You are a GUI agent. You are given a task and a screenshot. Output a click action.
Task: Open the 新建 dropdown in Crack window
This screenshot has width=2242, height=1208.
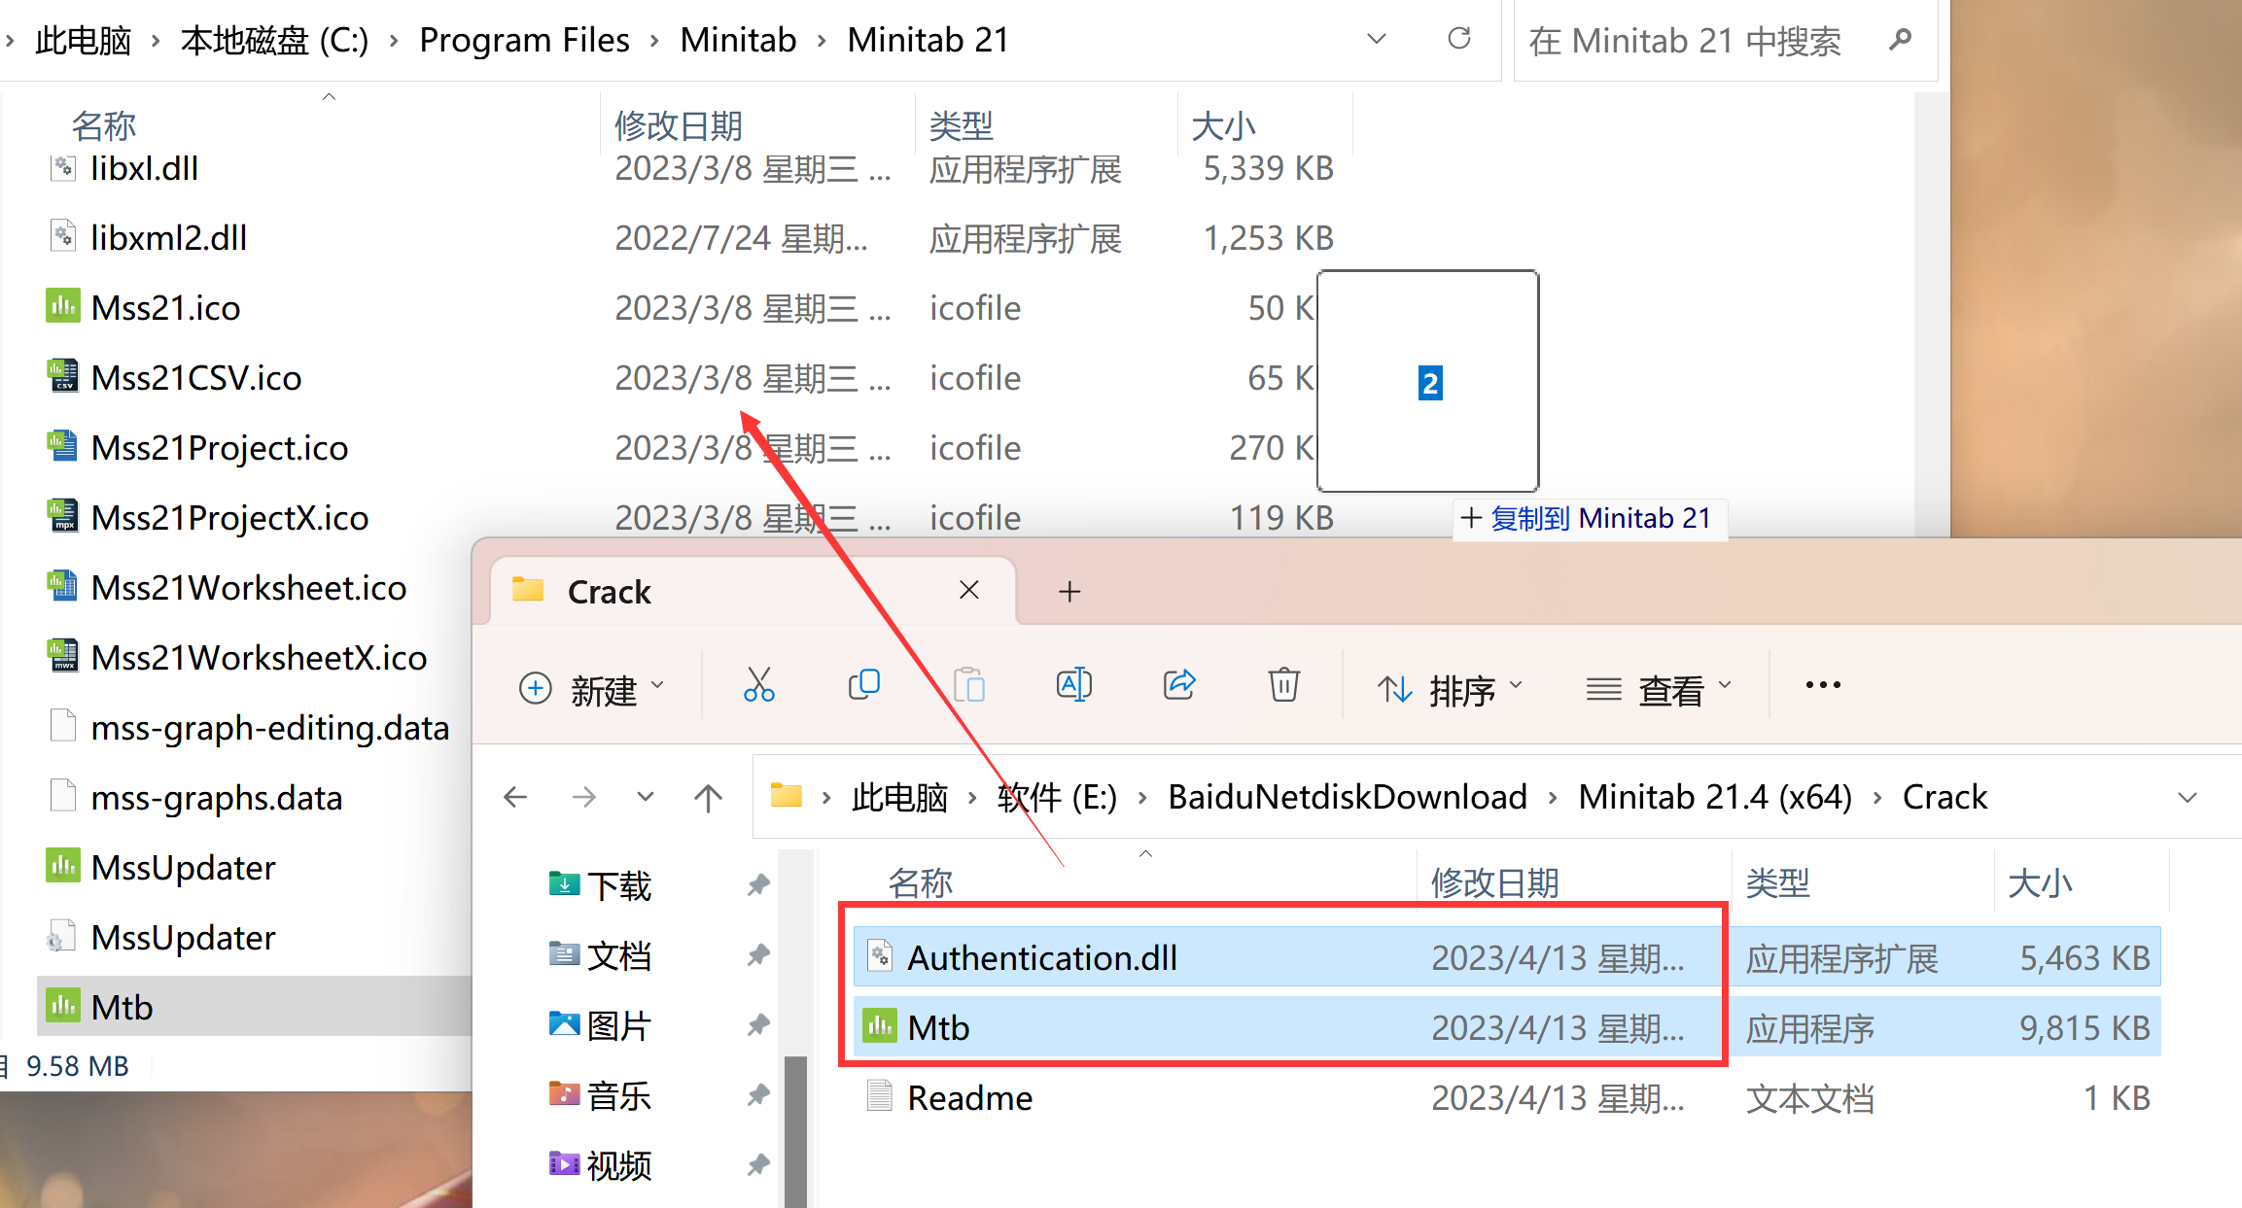coord(591,688)
